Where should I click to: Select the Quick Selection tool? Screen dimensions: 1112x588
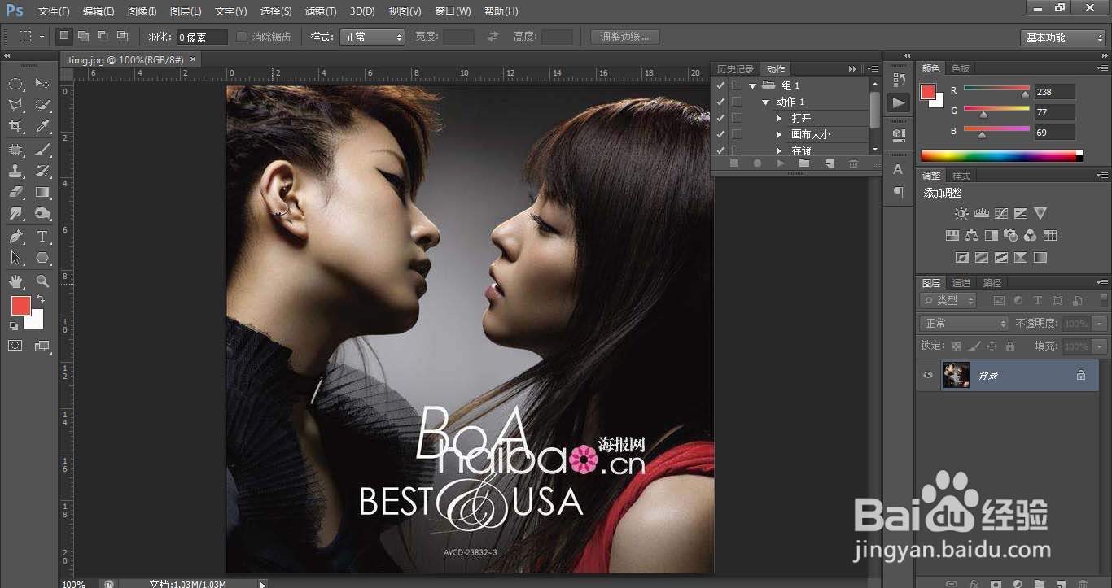click(x=42, y=105)
